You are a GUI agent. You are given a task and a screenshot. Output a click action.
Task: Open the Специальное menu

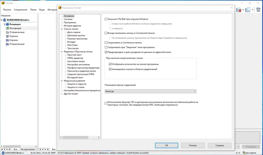(20, 10)
